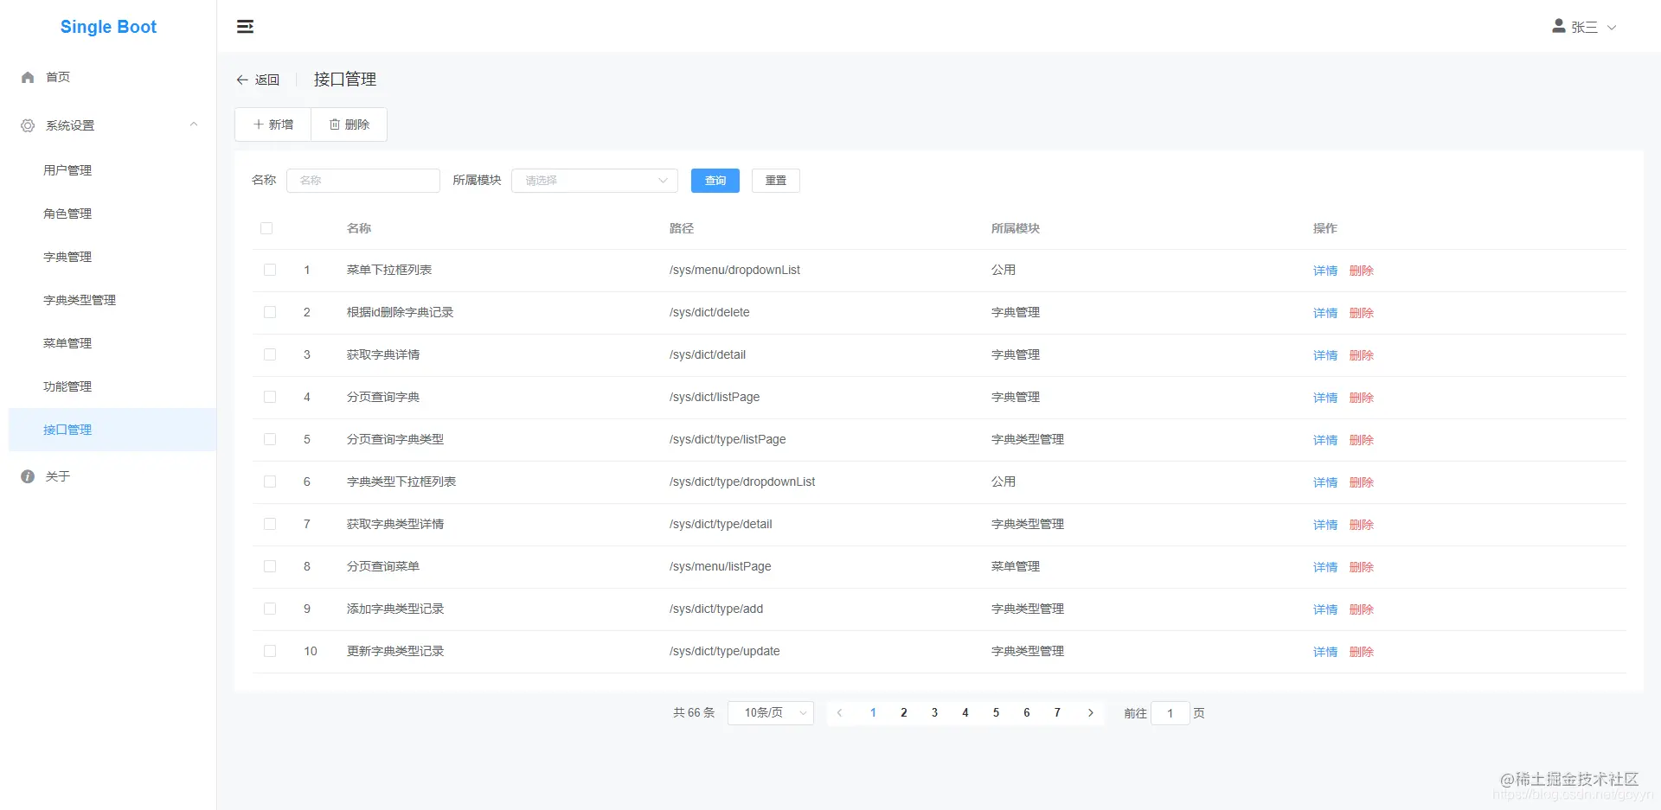Tick the row 4 分页查询字典 checkbox
The image size is (1661, 810).
point(270,397)
